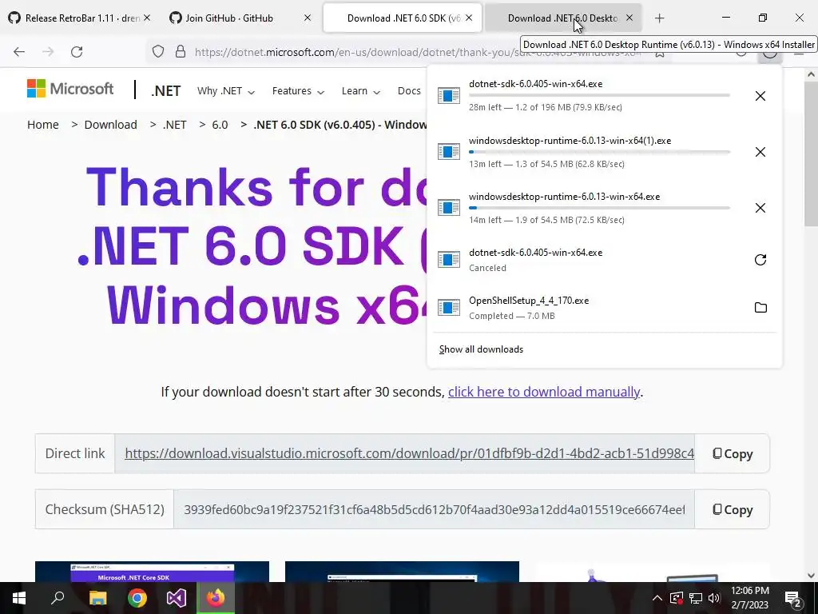Switch to the Release RetroBar 1.11 tab

tap(76, 18)
